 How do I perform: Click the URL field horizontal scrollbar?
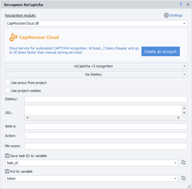102,118
